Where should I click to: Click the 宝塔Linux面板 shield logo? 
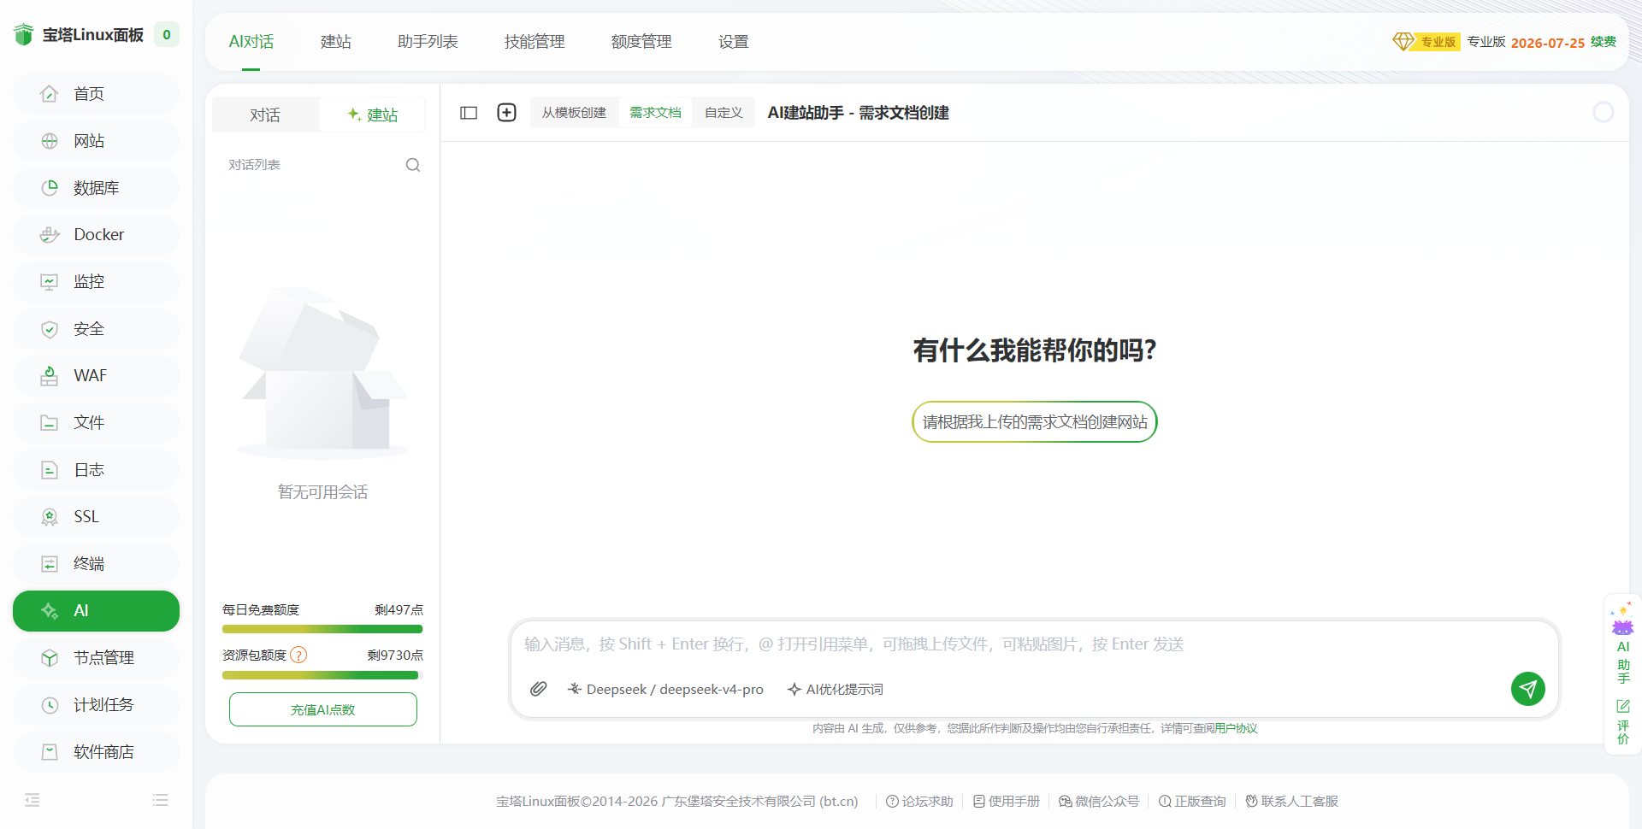pos(24,35)
